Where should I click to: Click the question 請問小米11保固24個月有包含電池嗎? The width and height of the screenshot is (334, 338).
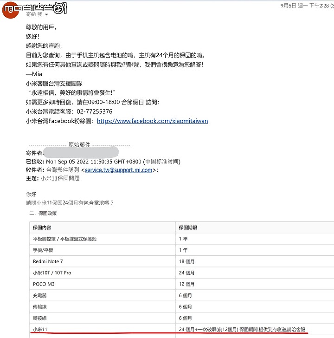[70, 202]
